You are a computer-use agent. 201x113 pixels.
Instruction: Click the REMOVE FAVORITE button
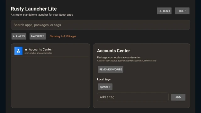pyautogui.click(x=111, y=69)
